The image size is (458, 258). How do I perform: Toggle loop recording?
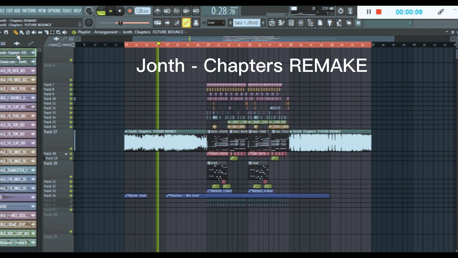coord(196,11)
